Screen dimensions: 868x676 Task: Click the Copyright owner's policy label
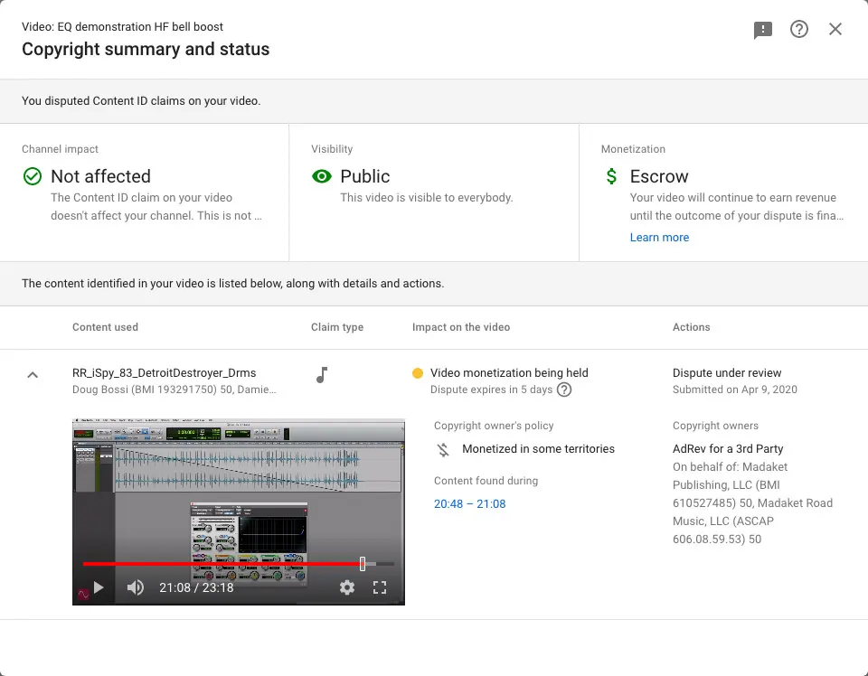click(x=494, y=426)
